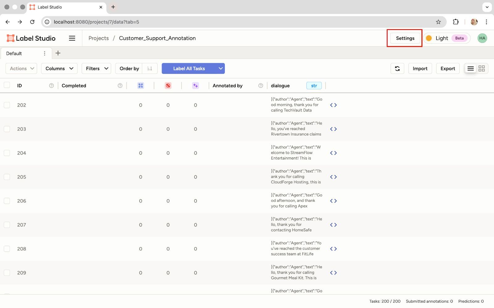Image resolution: width=494 pixels, height=308 pixels.
Task: Add a new tab with plus
Action: 58,53
